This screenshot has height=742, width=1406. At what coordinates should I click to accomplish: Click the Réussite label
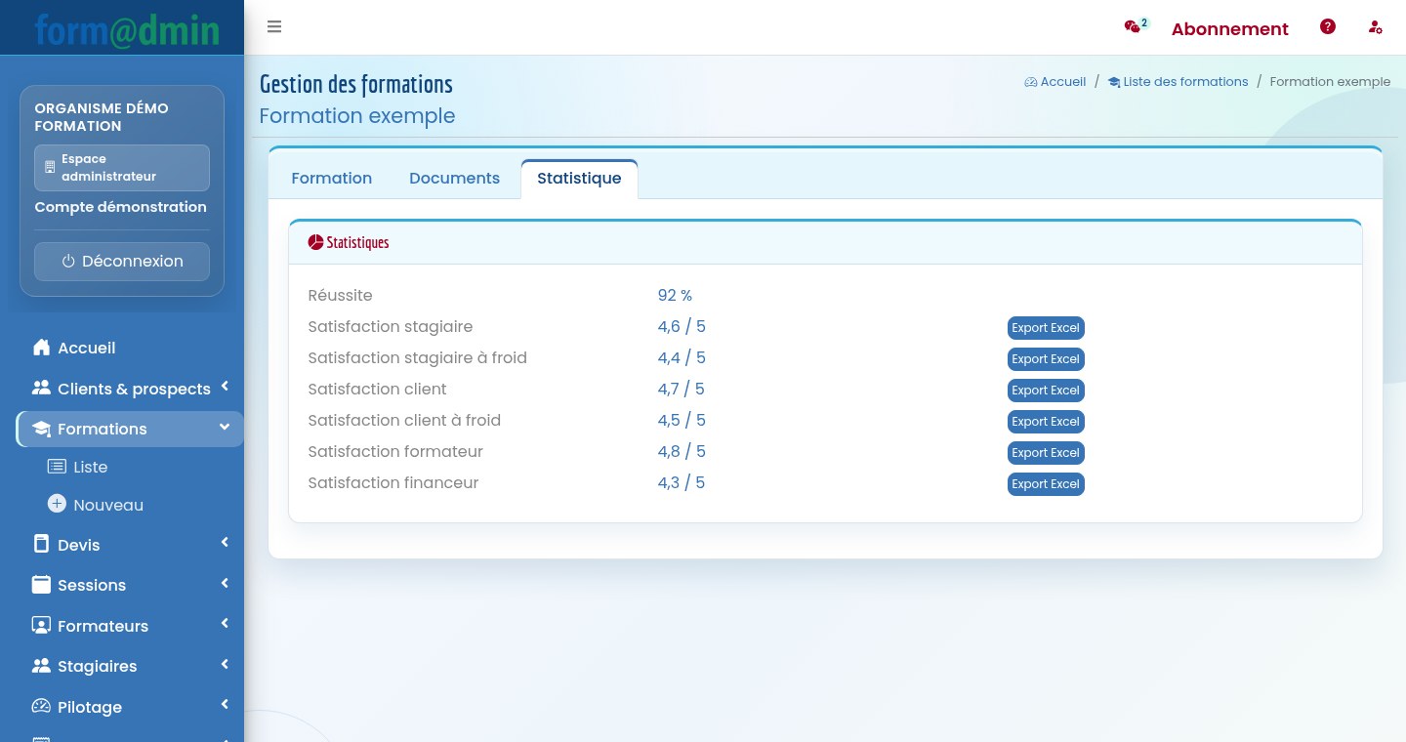[340, 296]
